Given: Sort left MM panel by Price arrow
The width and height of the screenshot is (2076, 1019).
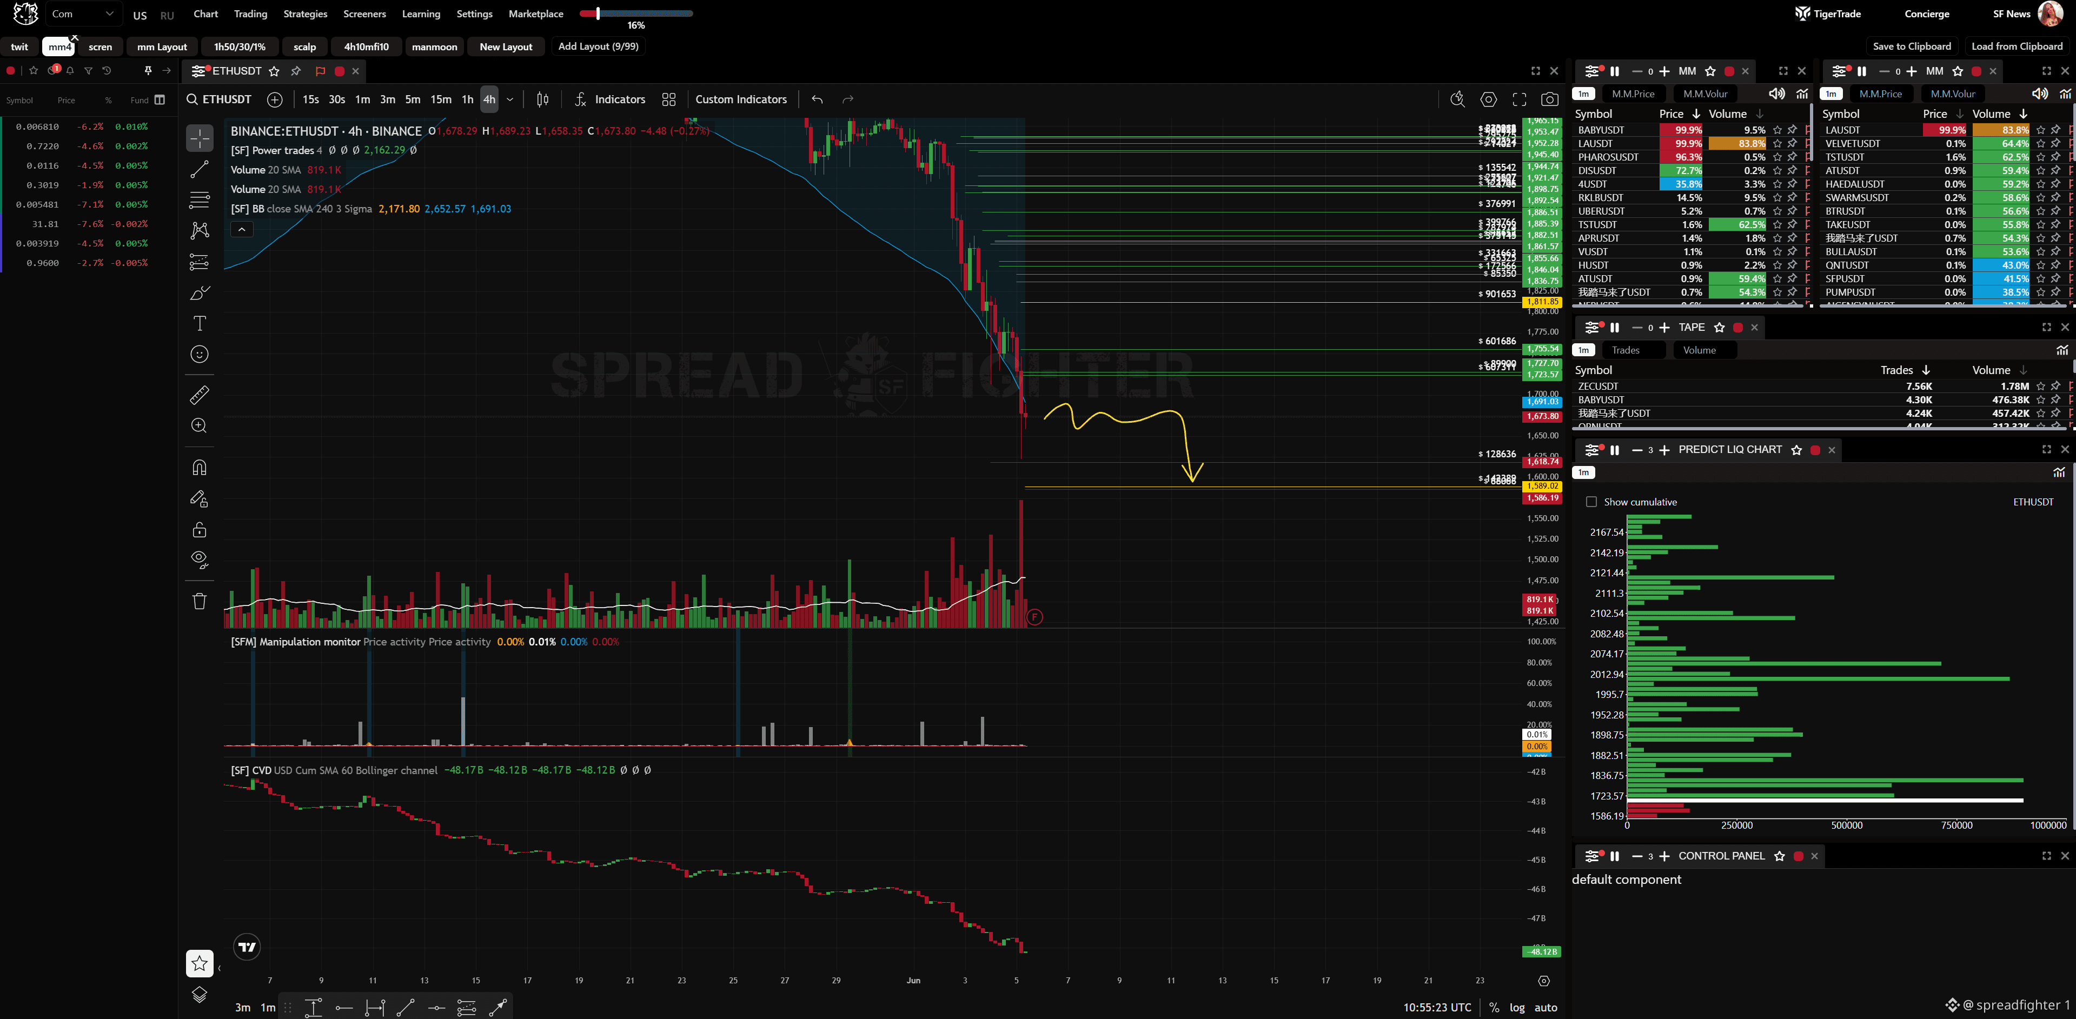Looking at the screenshot, I should [x=1696, y=114].
